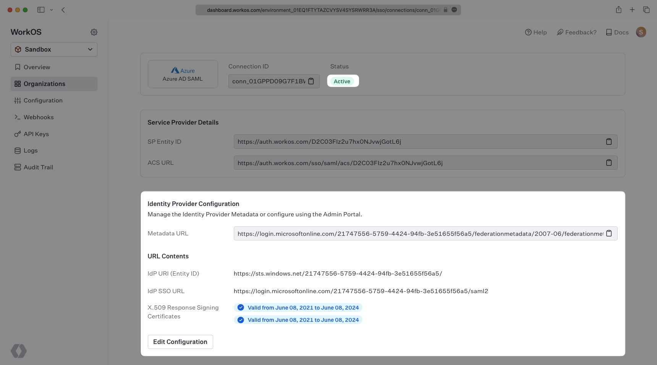Viewport: 657px width, 365px height.
Task: Navigate to API Keys
Action: [36, 134]
